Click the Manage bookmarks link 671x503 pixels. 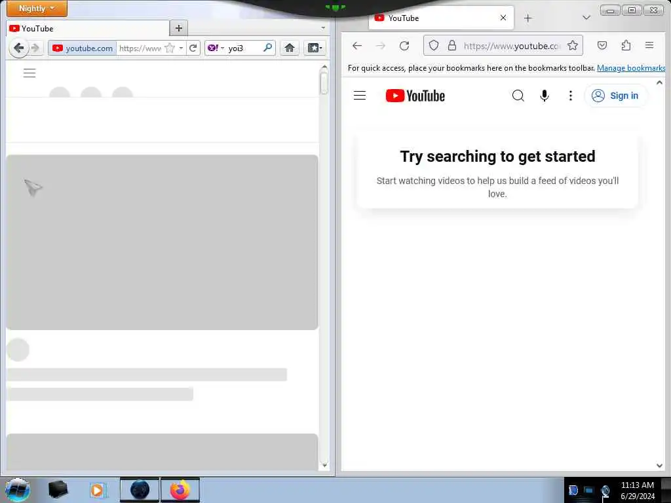[631, 68]
